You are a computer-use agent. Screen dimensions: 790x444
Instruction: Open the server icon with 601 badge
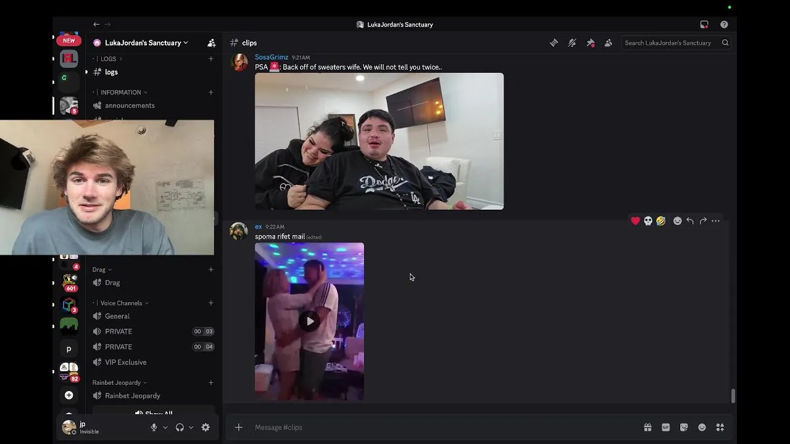click(69, 282)
